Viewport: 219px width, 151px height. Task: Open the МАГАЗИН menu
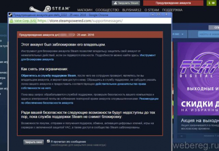85,10
